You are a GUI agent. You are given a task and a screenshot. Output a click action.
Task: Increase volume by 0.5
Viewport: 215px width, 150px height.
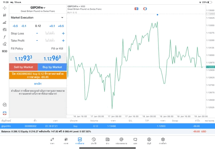[61, 26]
